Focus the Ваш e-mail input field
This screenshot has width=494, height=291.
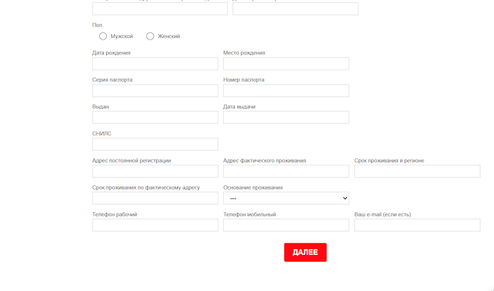[x=417, y=225]
